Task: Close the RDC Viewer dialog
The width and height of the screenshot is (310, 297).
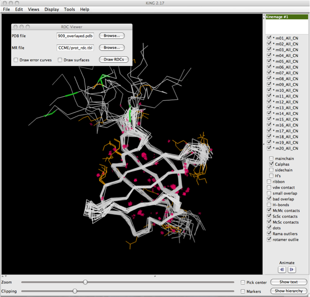Action: click(16, 27)
